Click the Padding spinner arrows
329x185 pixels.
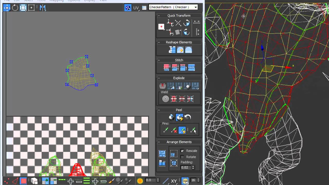coord(193,168)
